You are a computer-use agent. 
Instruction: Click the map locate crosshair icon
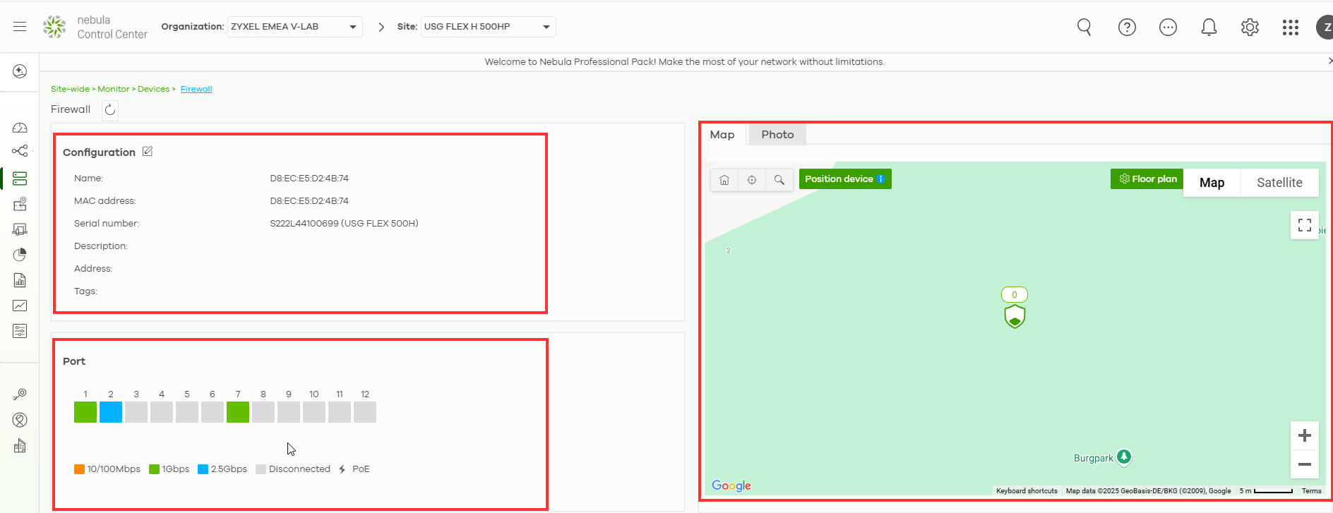[x=752, y=180]
